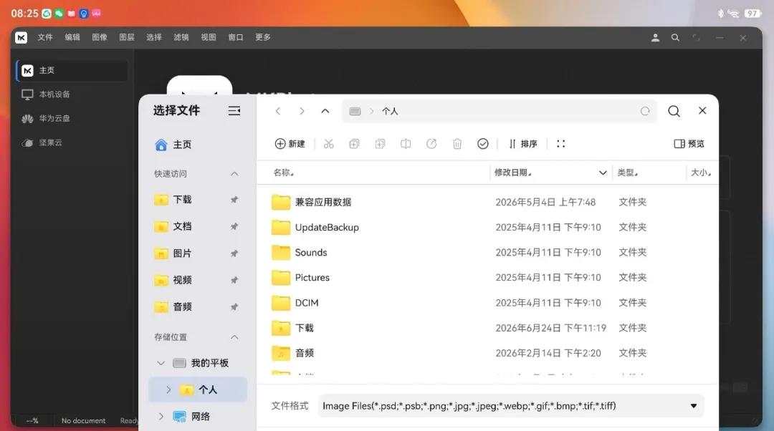Open the 窗口 menu
The image size is (774, 431).
[236, 37]
